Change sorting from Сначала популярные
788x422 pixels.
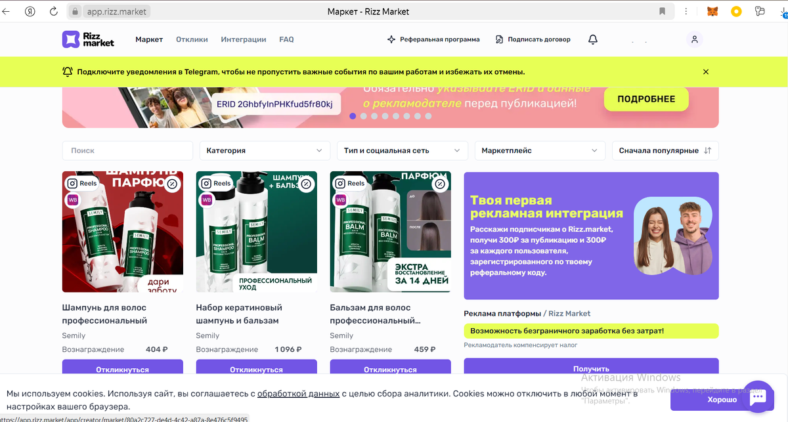click(665, 150)
